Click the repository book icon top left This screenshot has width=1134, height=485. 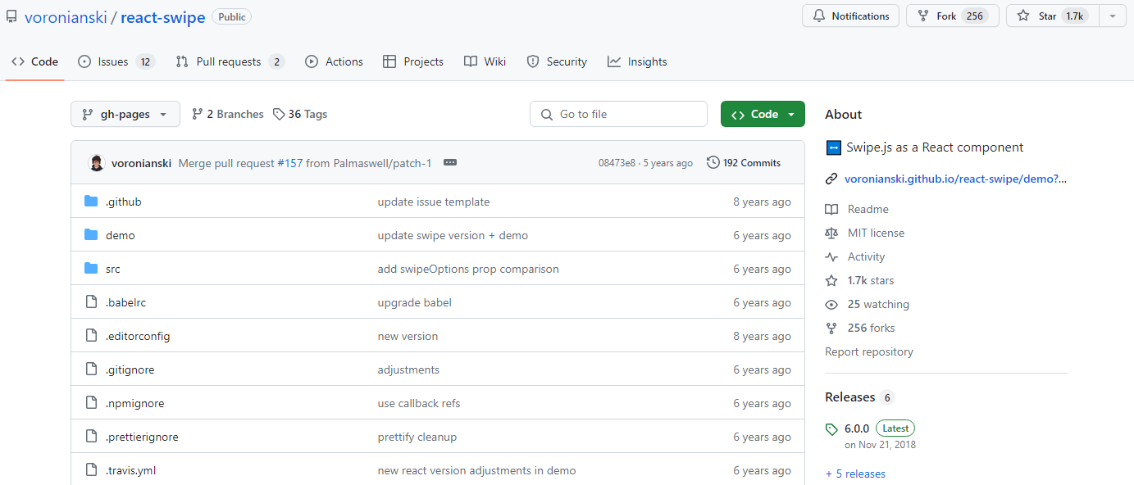(11, 15)
